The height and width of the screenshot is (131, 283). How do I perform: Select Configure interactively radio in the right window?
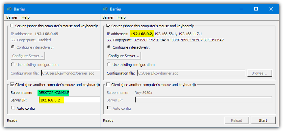click(x=109, y=47)
